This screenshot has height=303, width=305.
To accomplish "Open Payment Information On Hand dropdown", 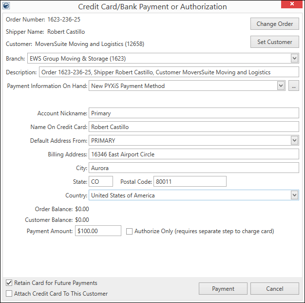I will point(280,86).
